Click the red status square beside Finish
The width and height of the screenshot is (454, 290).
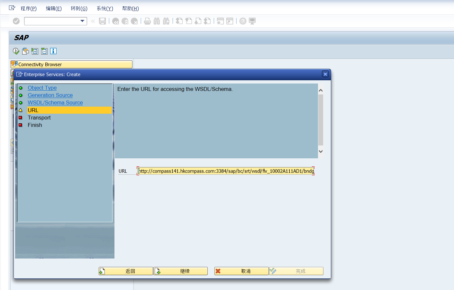tap(21, 125)
